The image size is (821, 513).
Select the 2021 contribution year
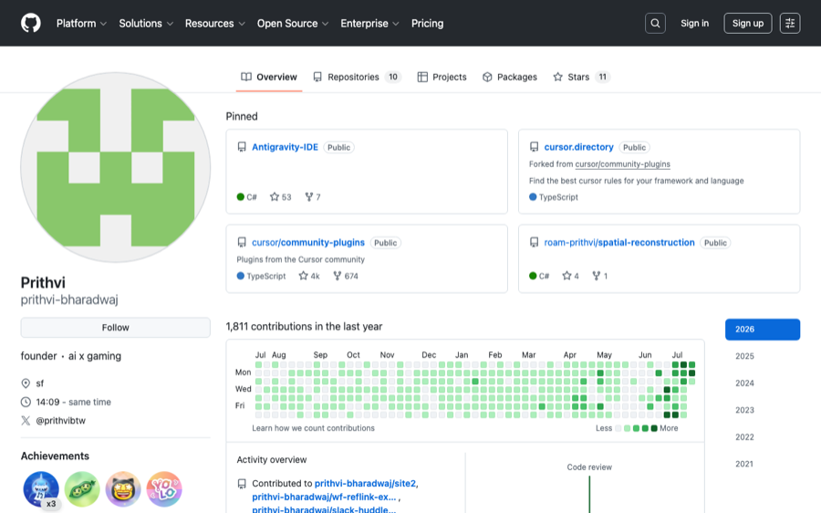pyautogui.click(x=763, y=464)
